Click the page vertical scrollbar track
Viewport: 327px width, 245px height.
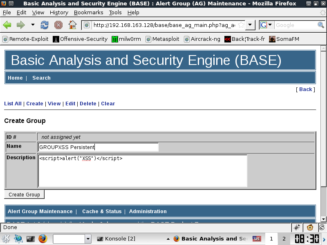[323, 202]
